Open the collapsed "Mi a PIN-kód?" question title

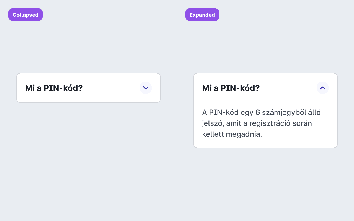point(54,88)
